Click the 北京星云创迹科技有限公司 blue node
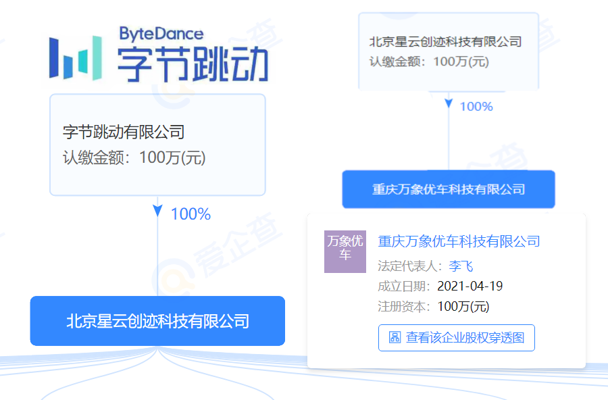Screen dimensions: 608x400 click(157, 321)
